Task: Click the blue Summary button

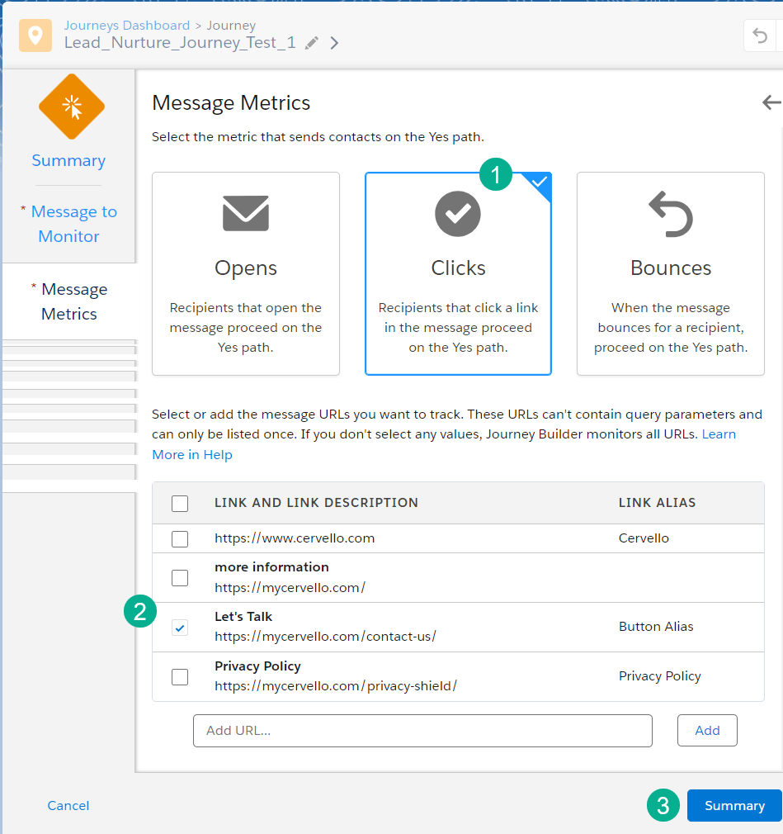Action: pyautogui.click(x=734, y=806)
